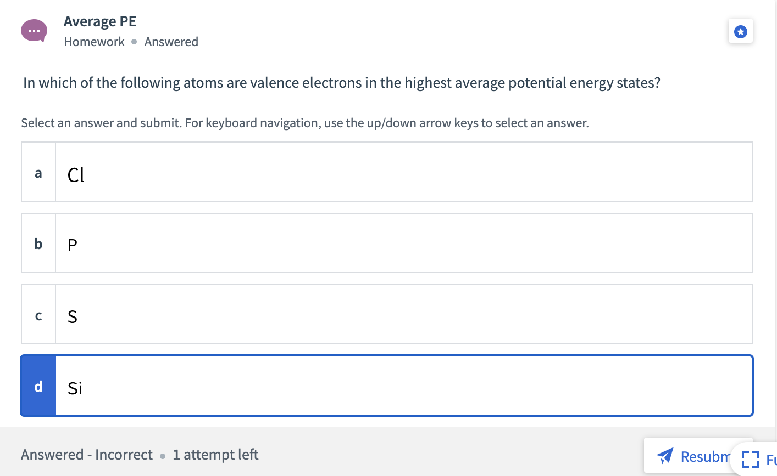Click the dot beside Answered - Incorrect status

pyautogui.click(x=162, y=456)
